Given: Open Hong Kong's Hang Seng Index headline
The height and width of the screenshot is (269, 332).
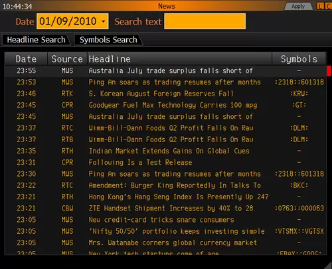Looking at the screenshot, I should [x=179, y=197].
